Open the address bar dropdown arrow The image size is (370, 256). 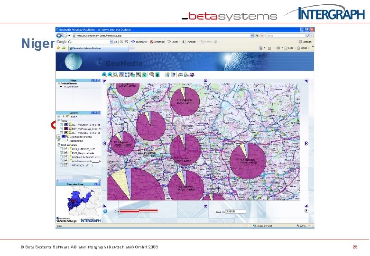click(x=252, y=36)
